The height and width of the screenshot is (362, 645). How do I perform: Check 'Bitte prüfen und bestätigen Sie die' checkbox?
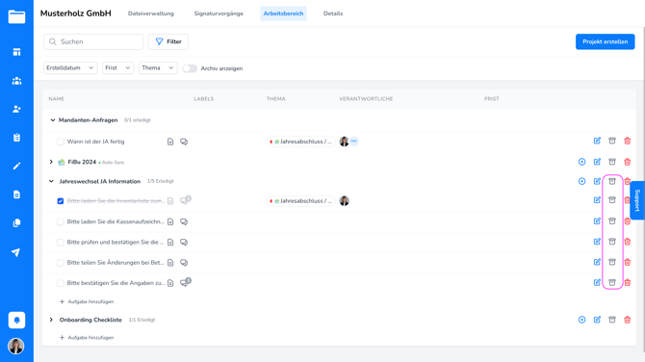[x=61, y=243]
